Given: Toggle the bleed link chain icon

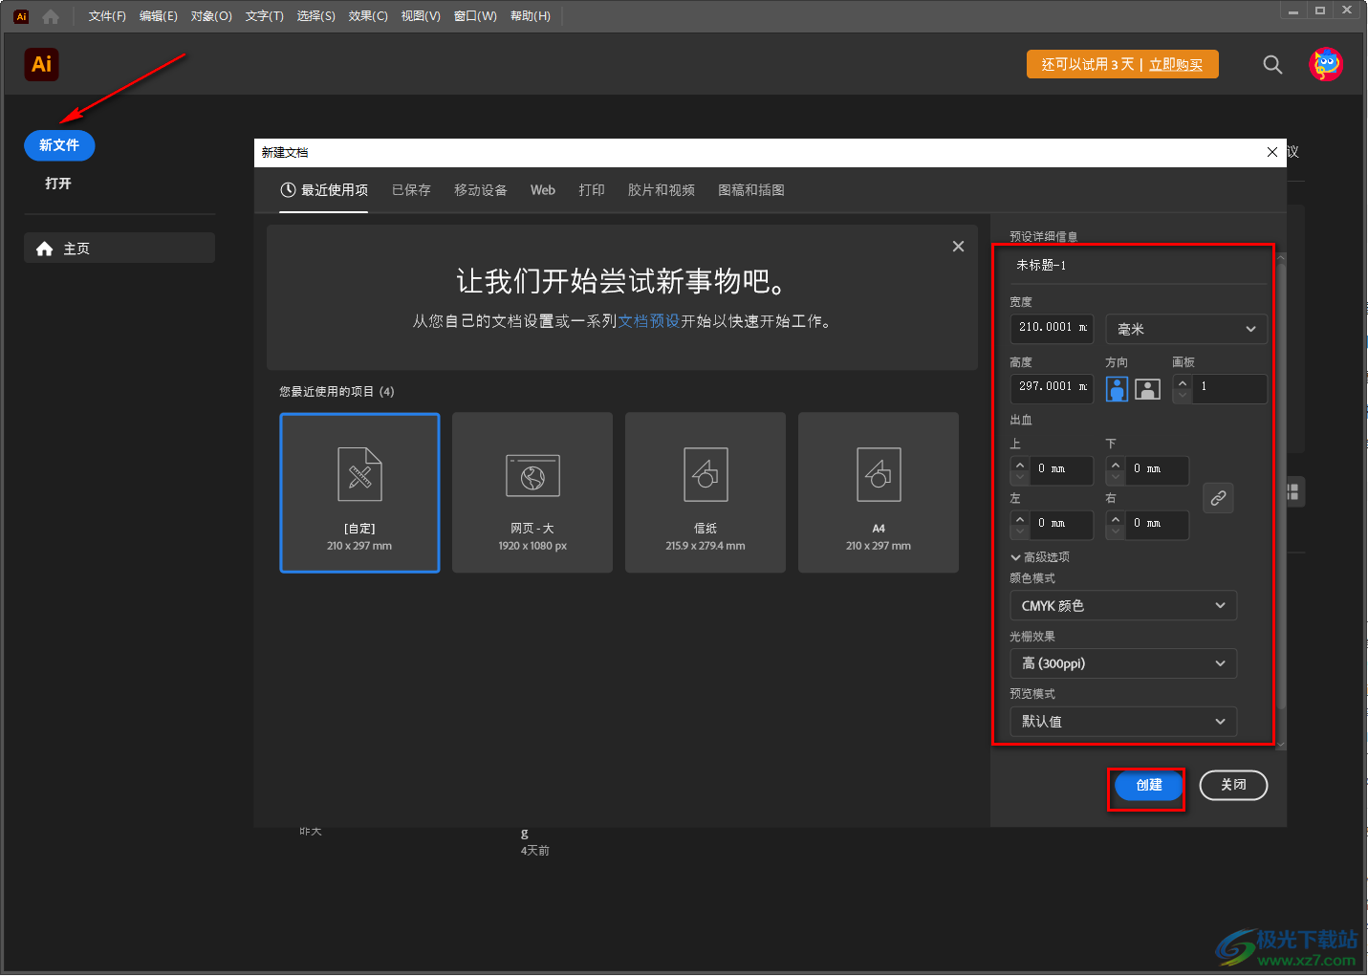Looking at the screenshot, I should click(x=1218, y=498).
